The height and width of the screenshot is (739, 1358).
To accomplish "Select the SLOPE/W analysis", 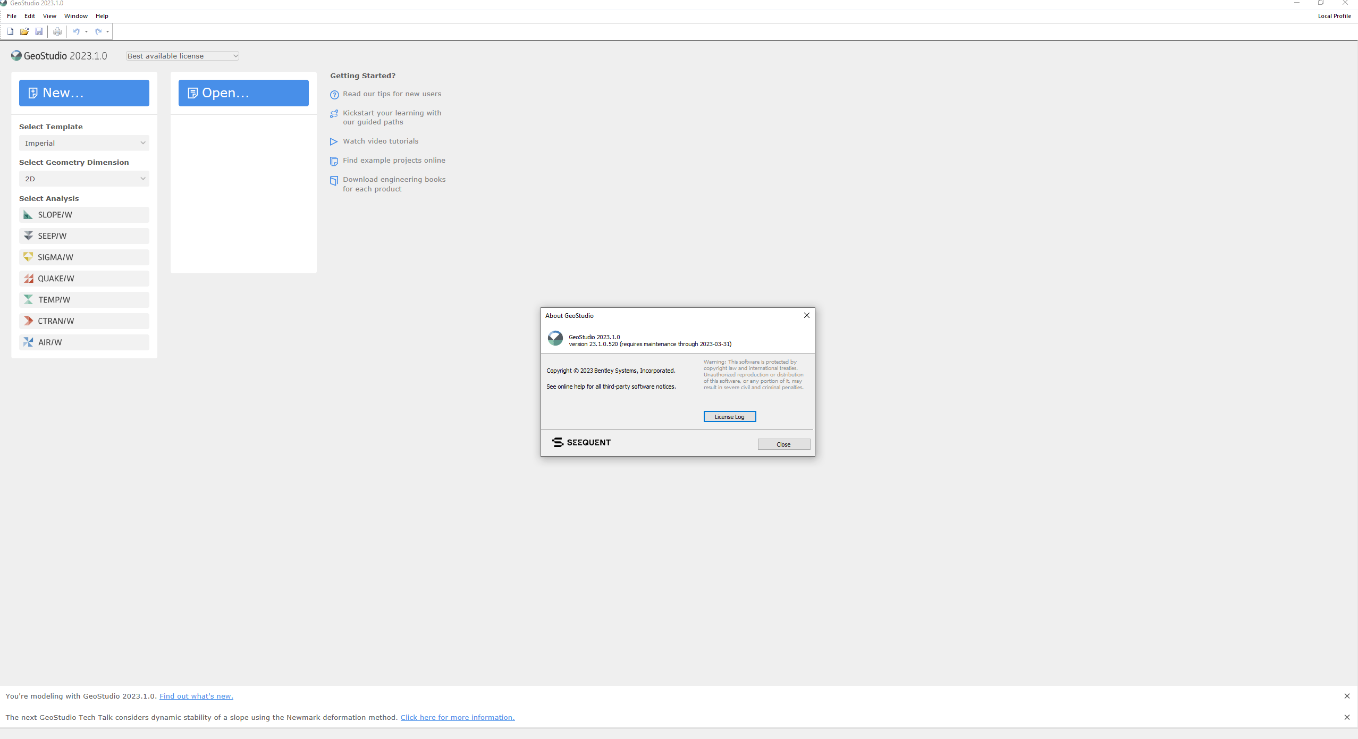I will pyautogui.click(x=84, y=215).
